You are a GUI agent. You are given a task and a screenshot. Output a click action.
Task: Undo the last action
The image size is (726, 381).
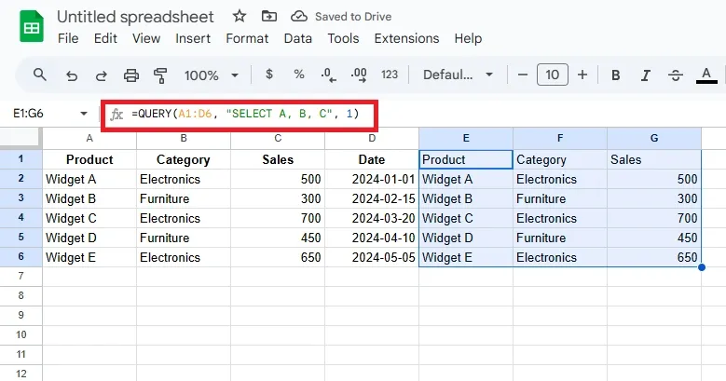pyautogui.click(x=72, y=75)
